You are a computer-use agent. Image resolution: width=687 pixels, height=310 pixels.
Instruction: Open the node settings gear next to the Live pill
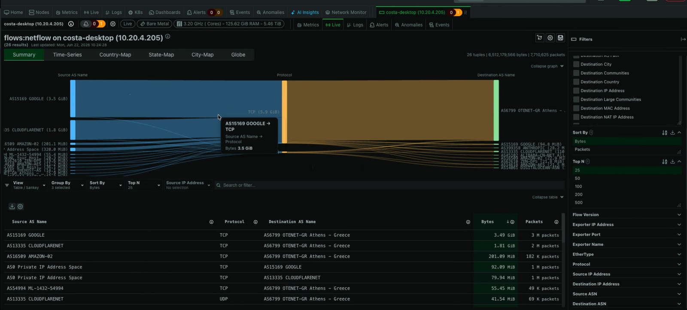[x=113, y=24]
